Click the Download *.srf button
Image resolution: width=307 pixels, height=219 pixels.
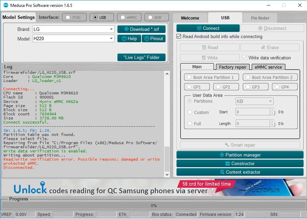click(x=141, y=29)
